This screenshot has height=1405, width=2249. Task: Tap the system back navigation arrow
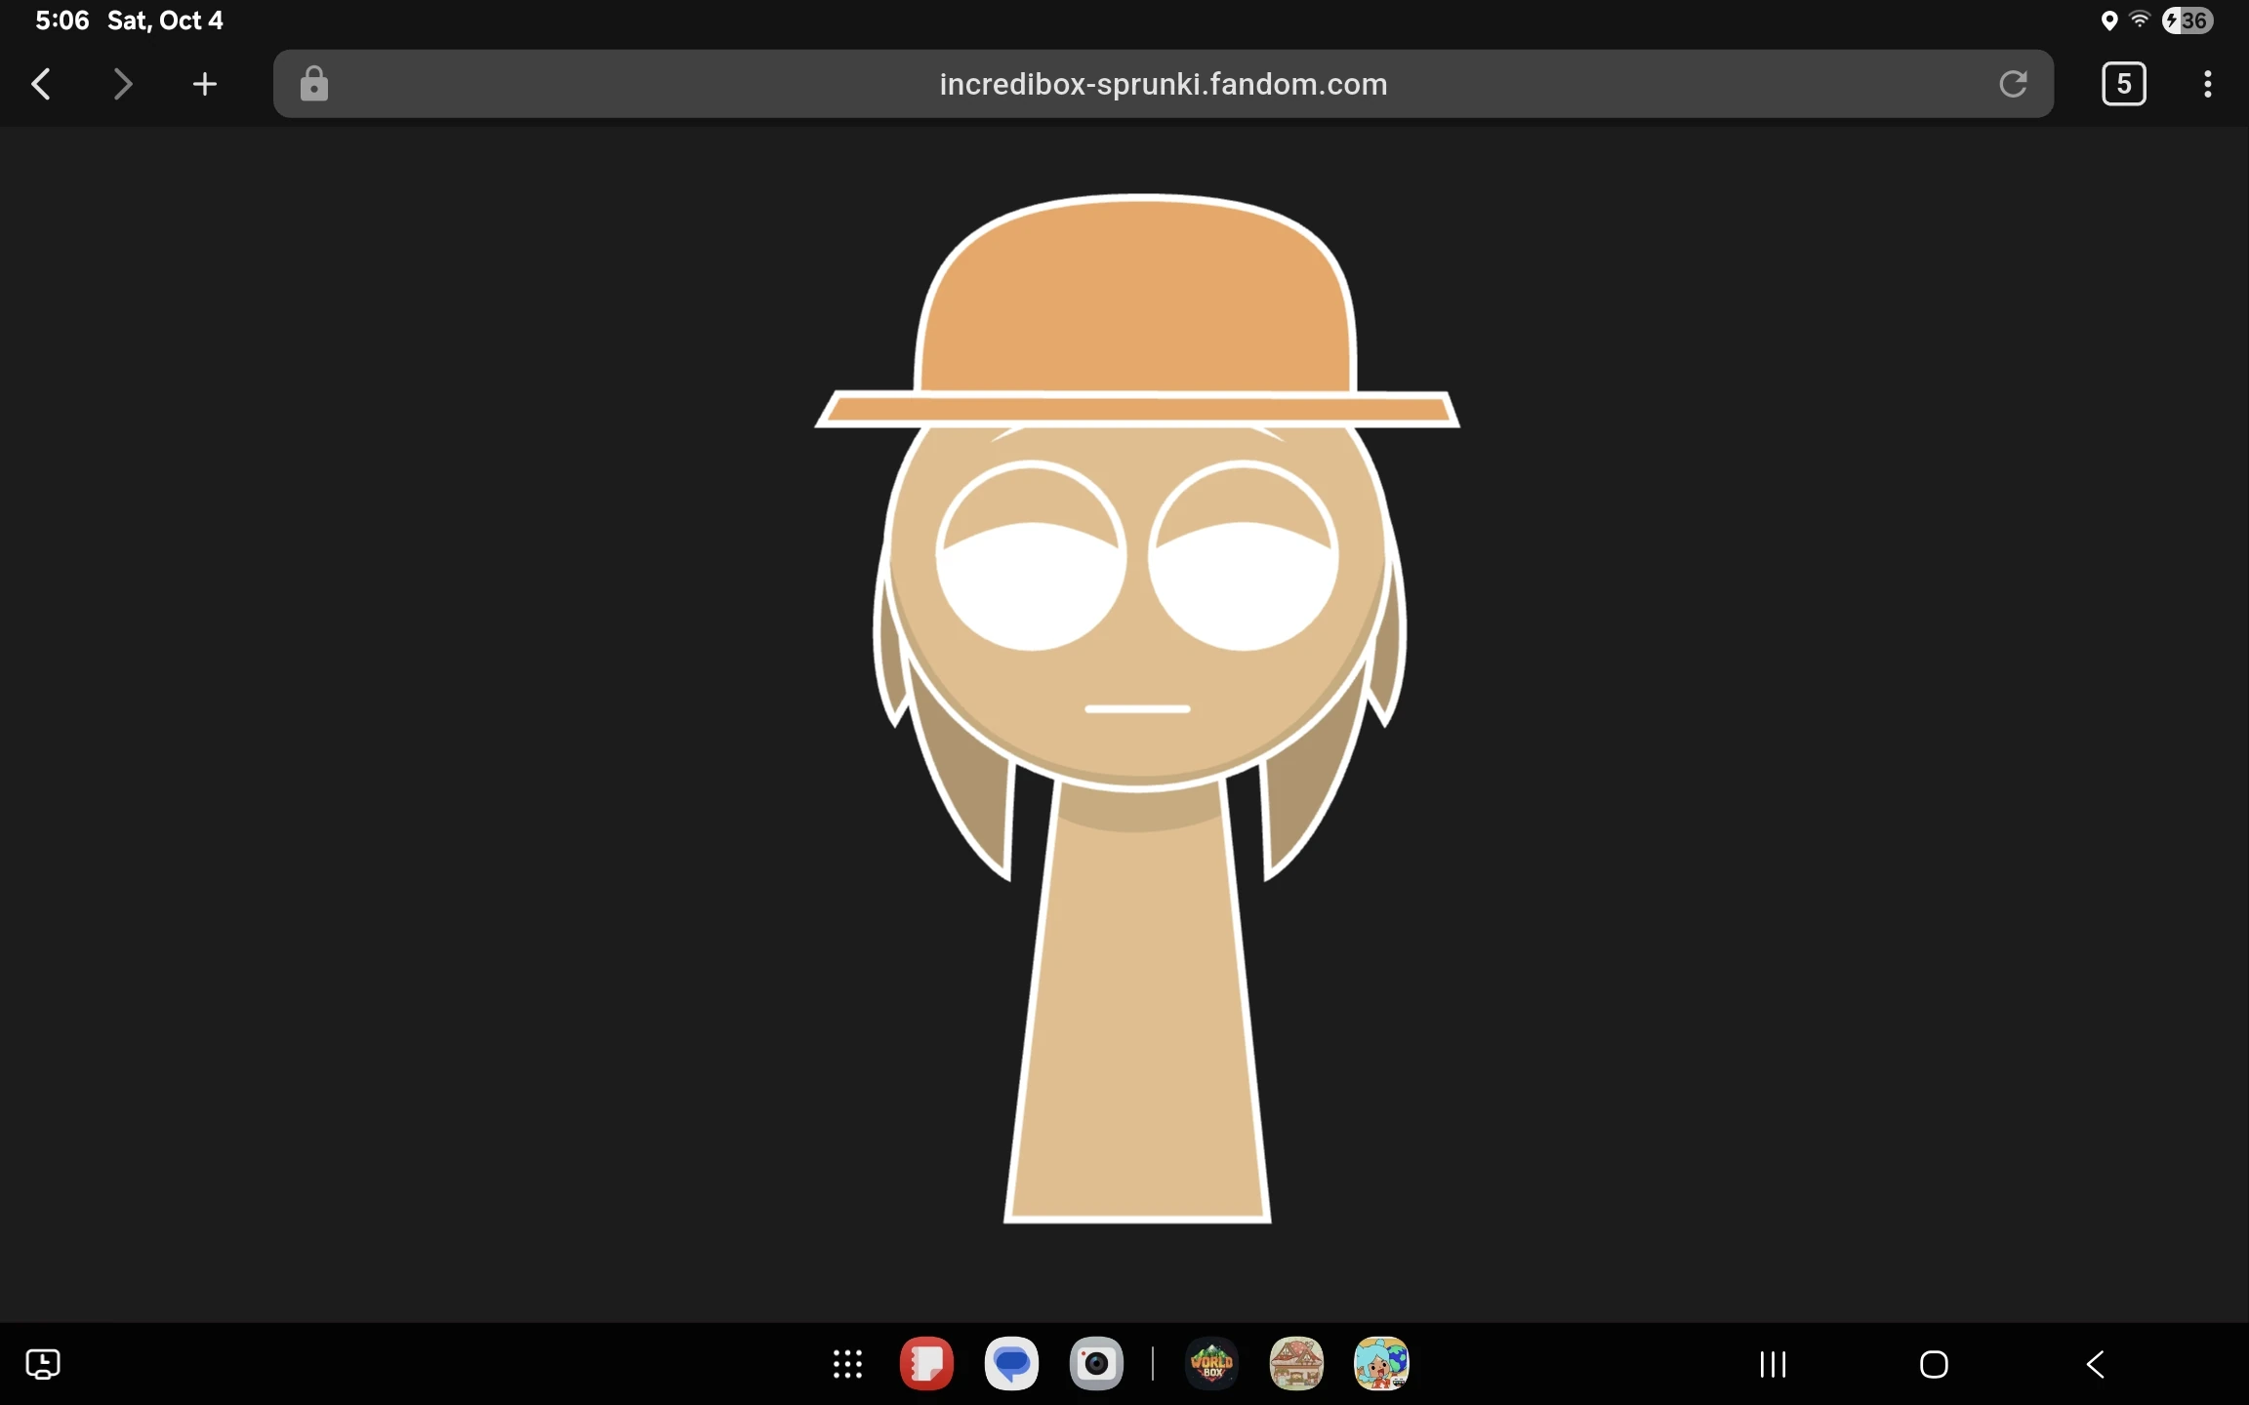coord(2095,1364)
